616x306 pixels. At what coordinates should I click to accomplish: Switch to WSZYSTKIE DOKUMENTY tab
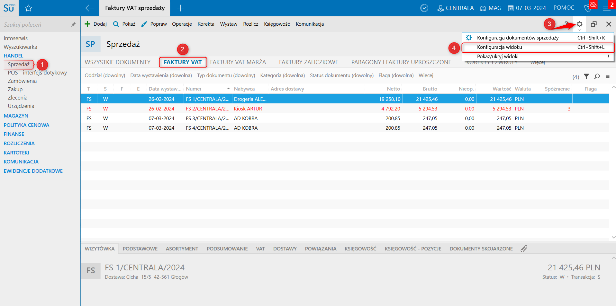[118, 62]
